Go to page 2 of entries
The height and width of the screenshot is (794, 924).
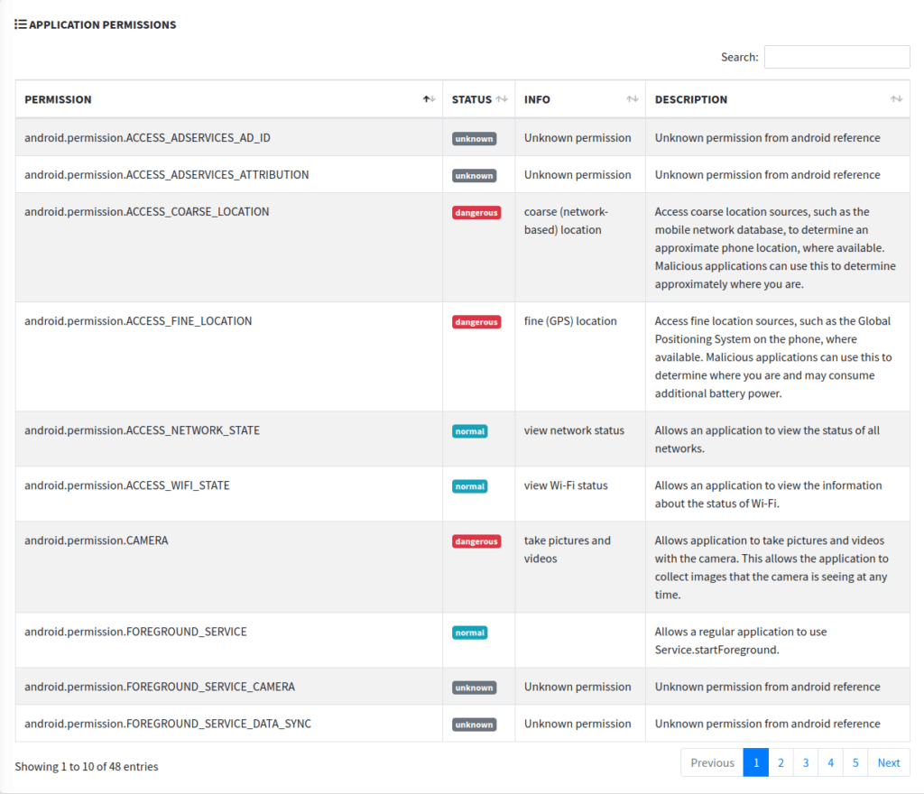pyautogui.click(x=781, y=762)
